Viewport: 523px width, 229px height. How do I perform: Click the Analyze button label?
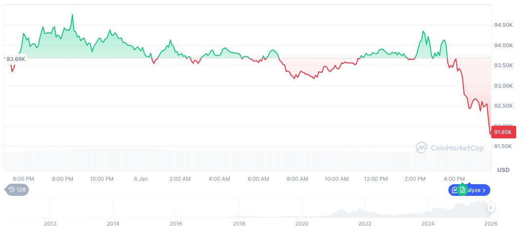click(474, 190)
